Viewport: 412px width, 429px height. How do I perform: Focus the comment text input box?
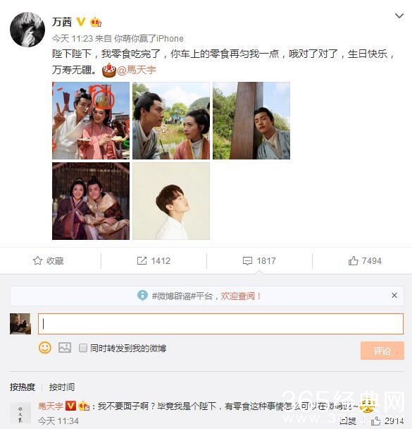pos(220,324)
